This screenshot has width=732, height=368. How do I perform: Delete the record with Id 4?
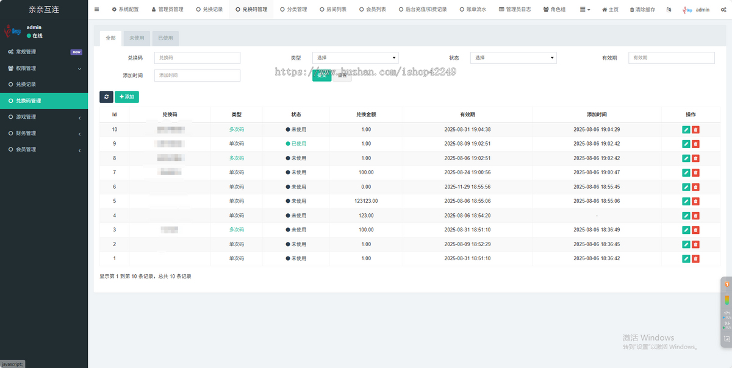695,216
